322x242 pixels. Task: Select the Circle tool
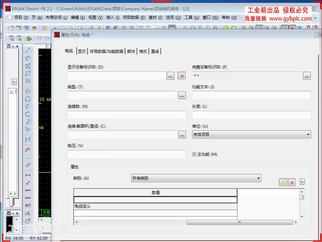pos(28,91)
